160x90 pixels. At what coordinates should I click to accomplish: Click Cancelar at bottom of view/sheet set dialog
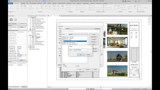point(87,69)
